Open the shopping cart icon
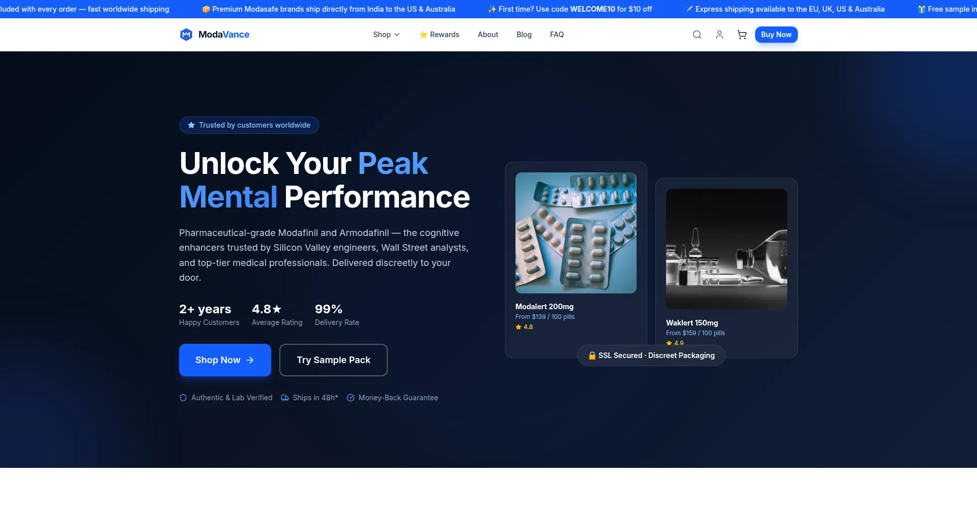The image size is (977, 505). (742, 35)
